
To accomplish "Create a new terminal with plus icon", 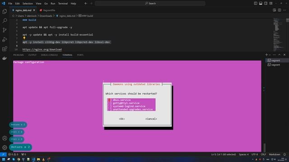I will [266, 55].
